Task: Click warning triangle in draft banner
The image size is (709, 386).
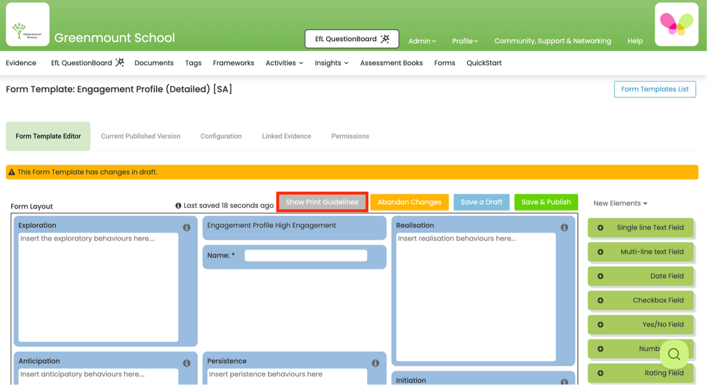Action: click(12, 172)
